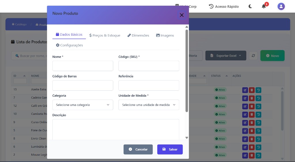
Task: Delete product in row ID 7
Action: tap(252, 98)
